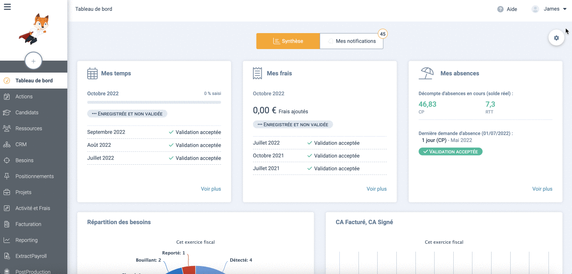This screenshot has height=274, width=572.
Task: Open CRM via its sidebar icon
Action: (x=7, y=144)
